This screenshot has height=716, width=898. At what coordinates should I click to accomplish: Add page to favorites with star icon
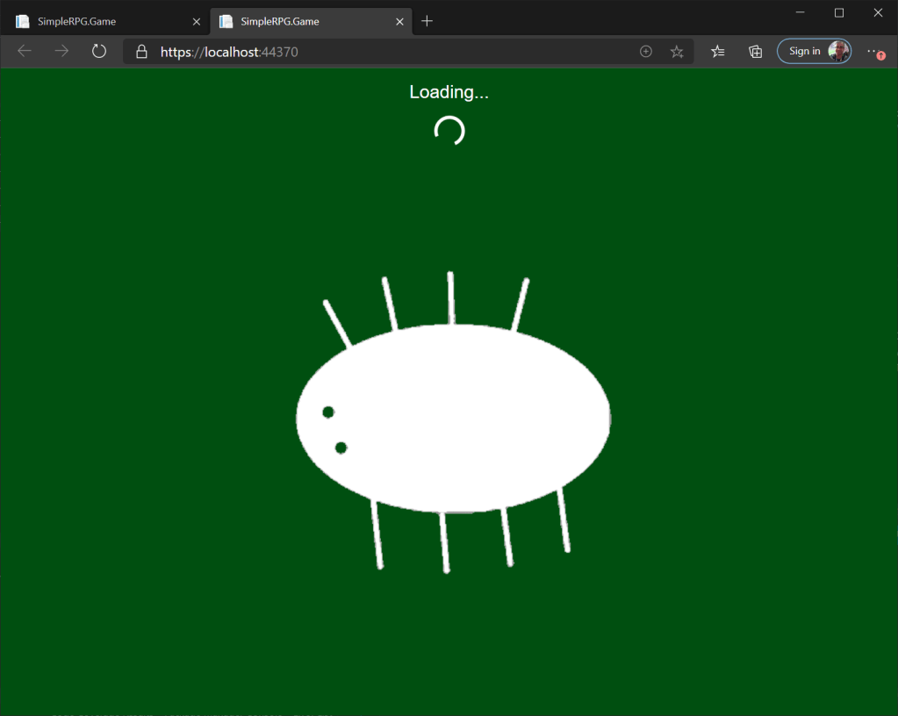click(677, 52)
